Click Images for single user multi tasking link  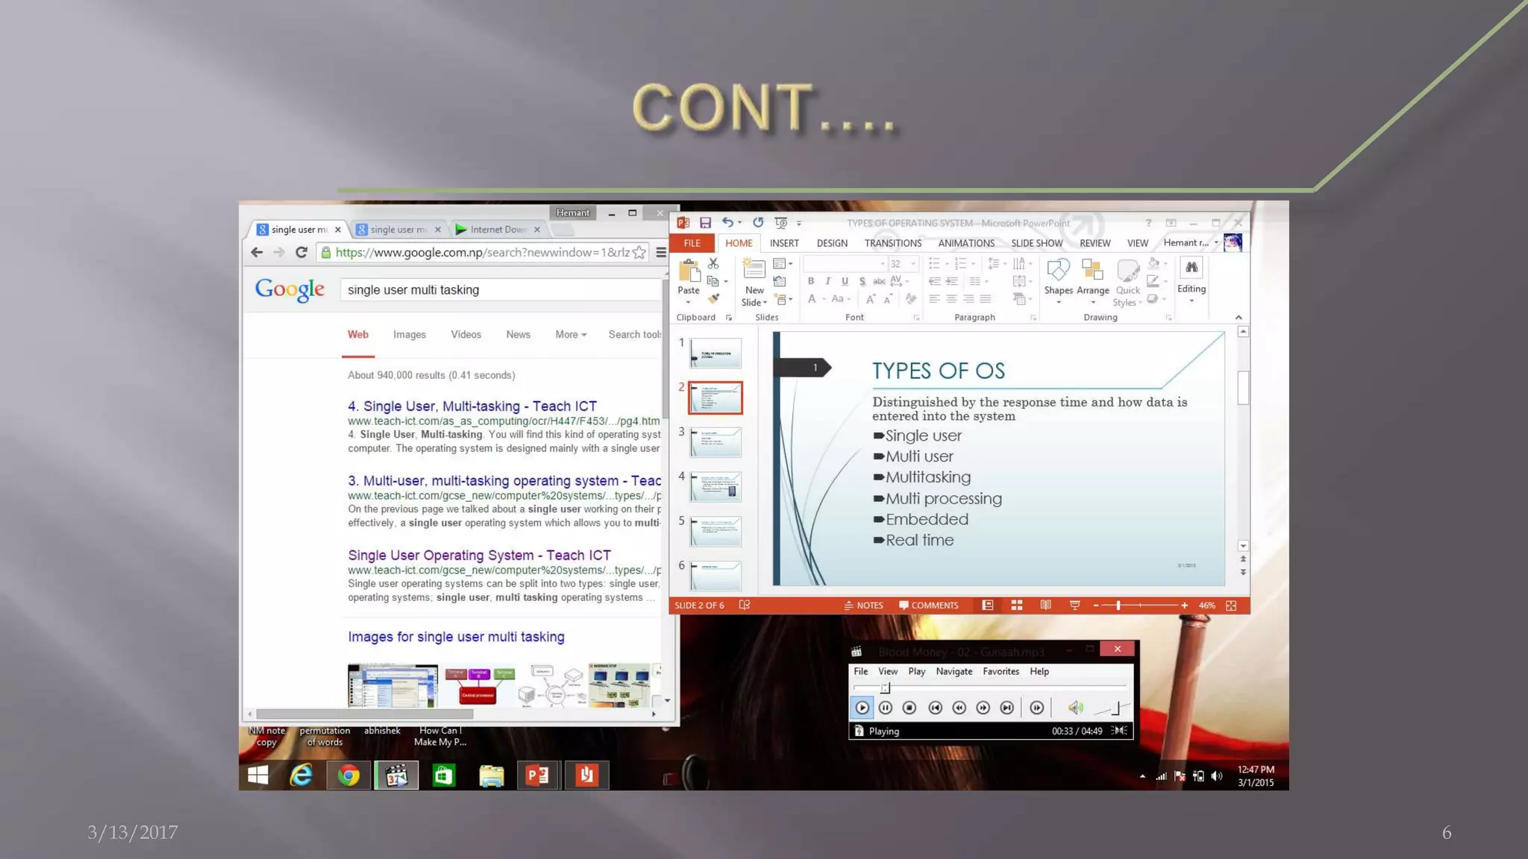(x=456, y=637)
